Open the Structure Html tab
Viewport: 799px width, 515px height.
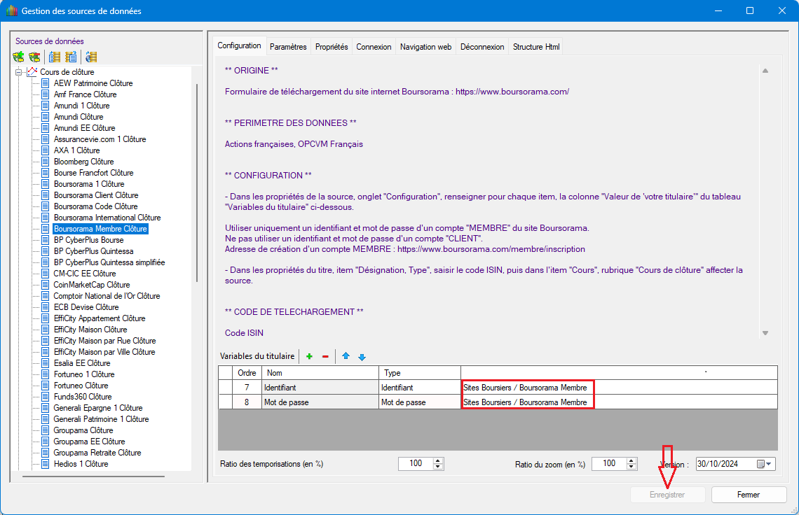tap(536, 47)
